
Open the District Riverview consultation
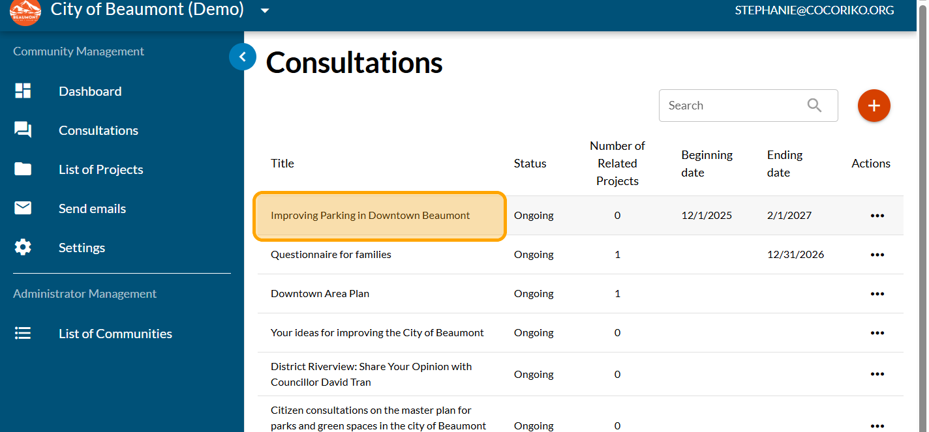coord(371,374)
